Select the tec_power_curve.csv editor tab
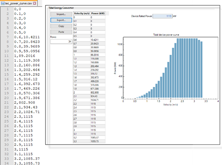Screen dimensions: 222x165 pyautogui.click(x=17, y=3)
